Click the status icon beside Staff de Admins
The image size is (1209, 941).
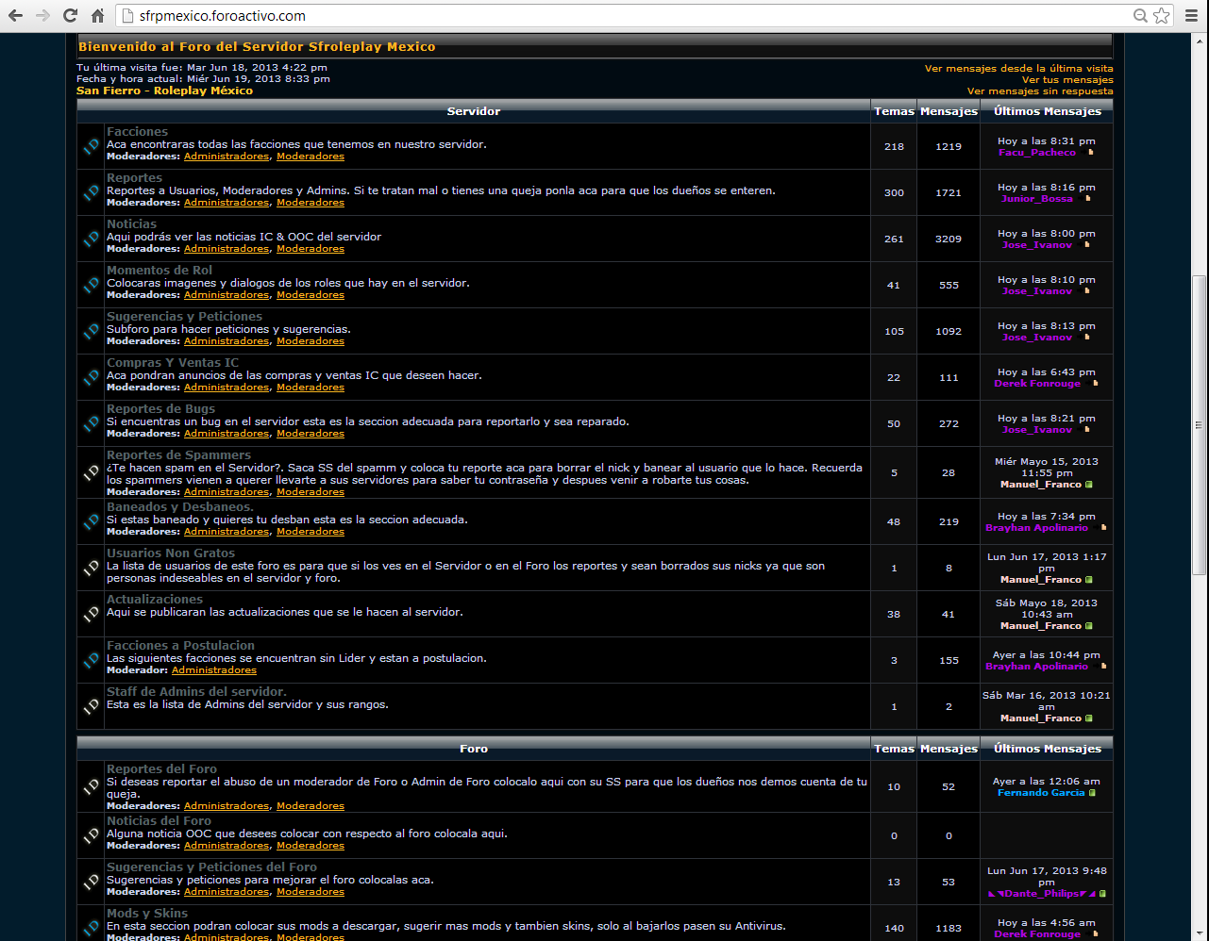click(91, 706)
